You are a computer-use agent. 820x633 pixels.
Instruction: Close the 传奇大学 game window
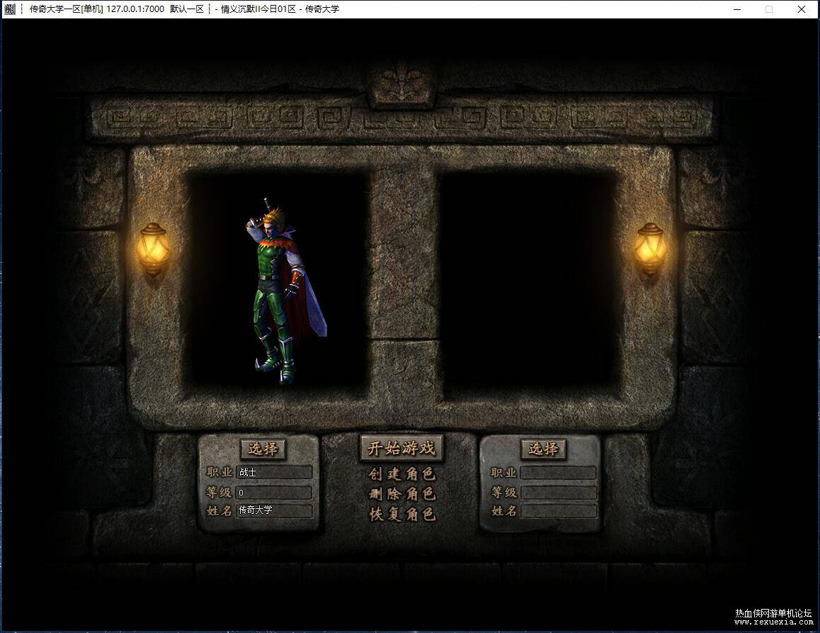click(x=801, y=9)
